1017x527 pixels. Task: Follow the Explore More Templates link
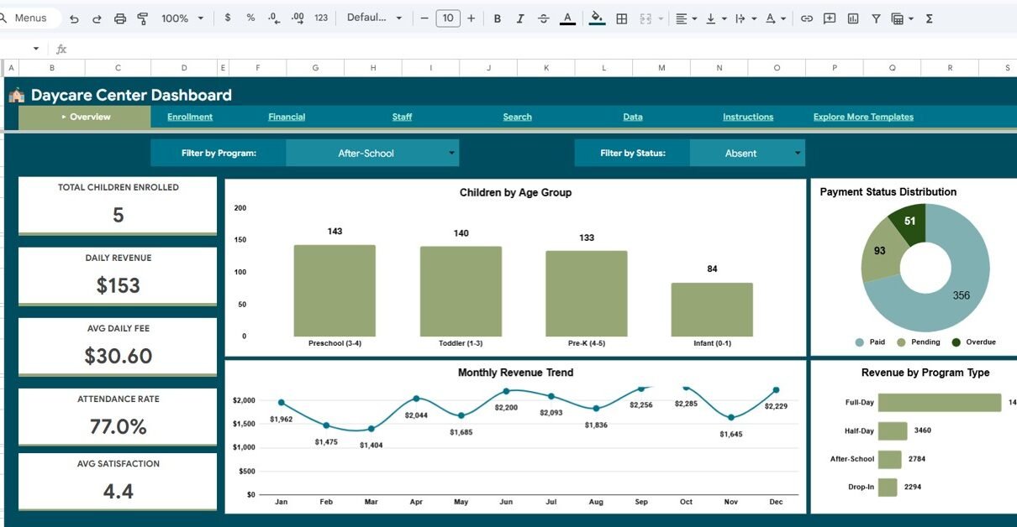863,117
